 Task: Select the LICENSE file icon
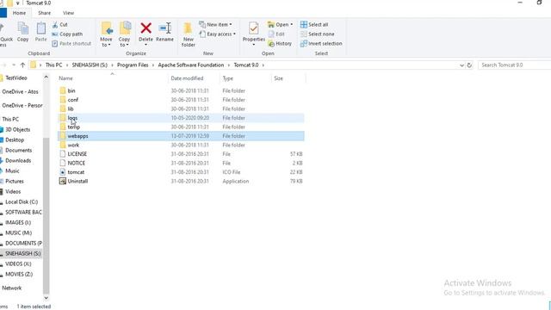pos(63,154)
